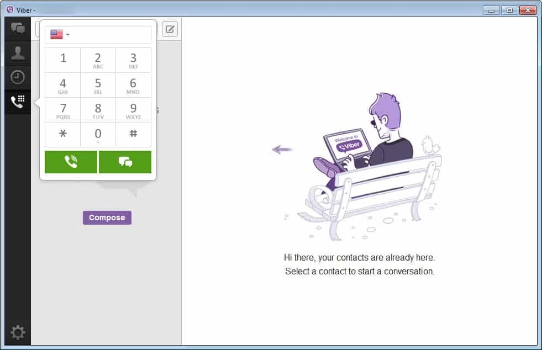The height and width of the screenshot is (350, 542).
Task: Click the purple Compose button
Action: point(107,218)
